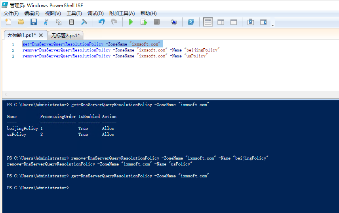339x213 pixels.
Task: Switch to the 无标题2.ps1* tab
Action: tap(65, 35)
